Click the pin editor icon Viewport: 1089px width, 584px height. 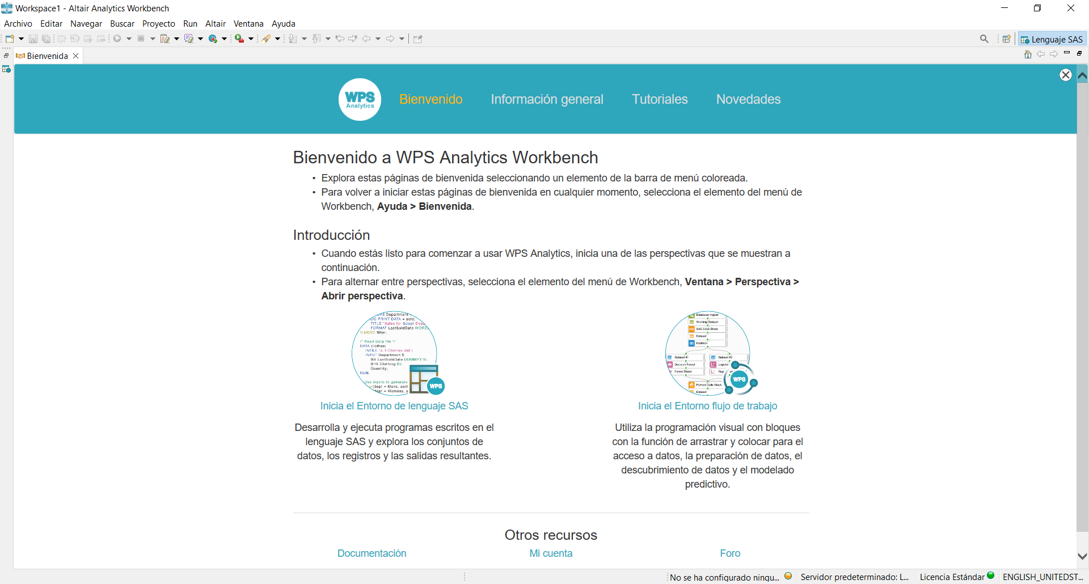(x=418, y=39)
